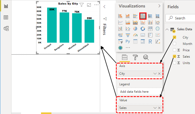The width and height of the screenshot is (195, 114).
Task: Insert a Matrix visual
Action: coord(143,41)
